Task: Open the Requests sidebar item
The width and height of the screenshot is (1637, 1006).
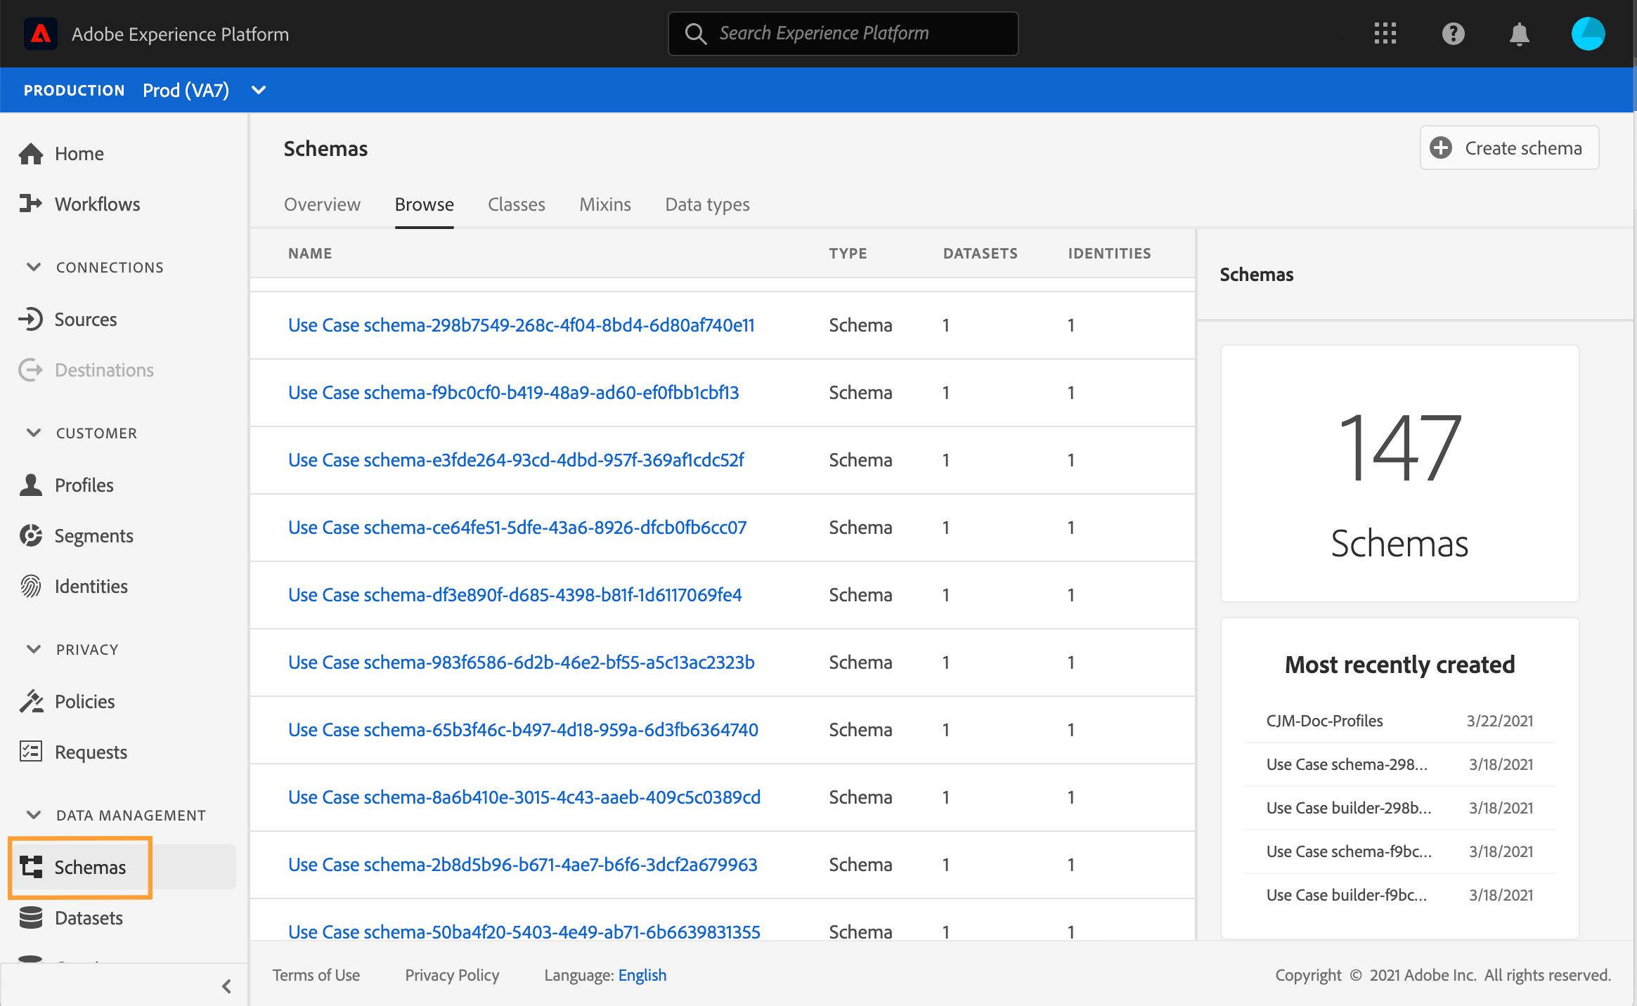Action: tap(91, 752)
